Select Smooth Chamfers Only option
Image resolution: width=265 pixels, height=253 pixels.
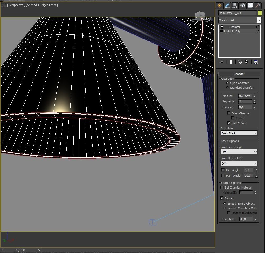point(225,208)
